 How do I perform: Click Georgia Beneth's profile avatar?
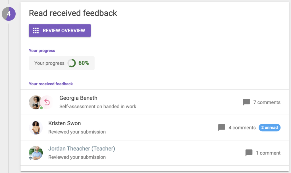coord(36,102)
